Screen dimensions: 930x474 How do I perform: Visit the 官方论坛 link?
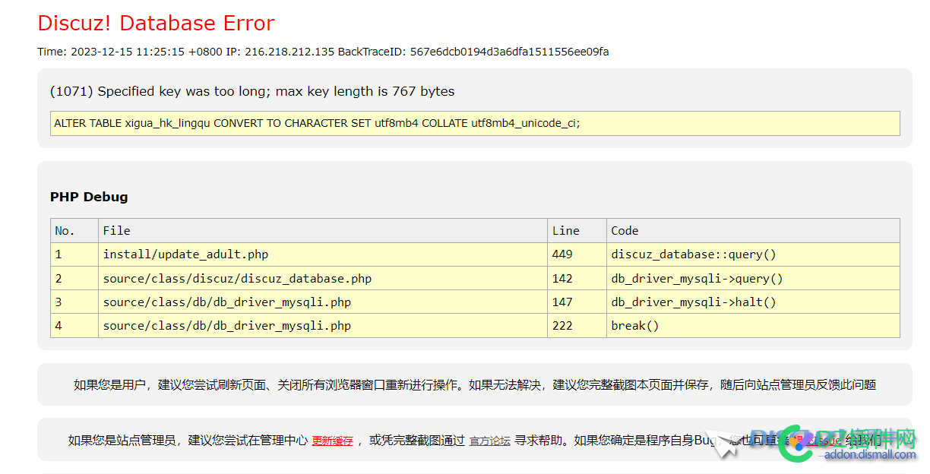pos(489,441)
